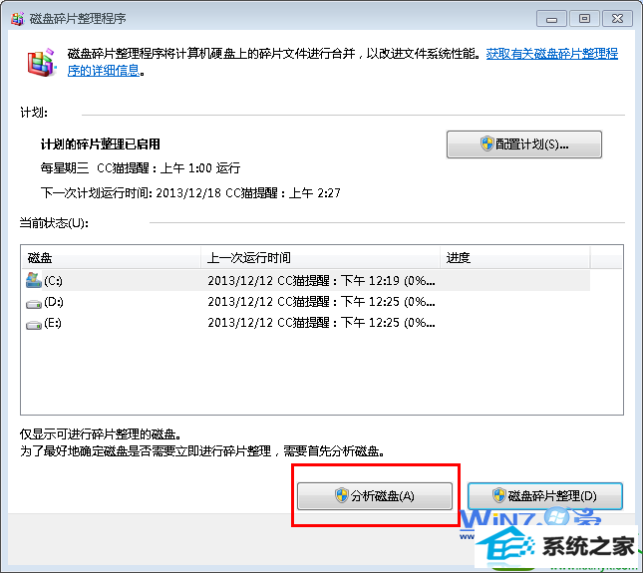Click 计划的碎片整理已启用 status text
The image size is (643, 573).
coord(100,144)
